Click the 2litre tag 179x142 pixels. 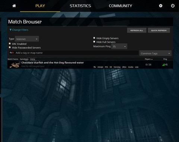pyautogui.click(x=124, y=67)
